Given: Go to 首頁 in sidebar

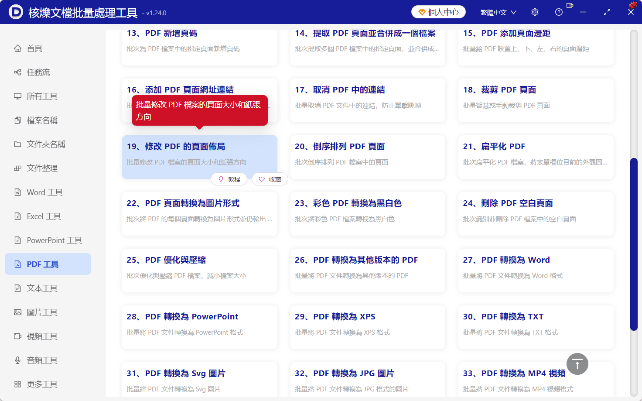Looking at the screenshot, I should pos(48,48).
